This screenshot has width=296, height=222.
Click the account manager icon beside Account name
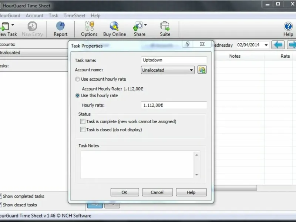pyautogui.click(x=202, y=70)
